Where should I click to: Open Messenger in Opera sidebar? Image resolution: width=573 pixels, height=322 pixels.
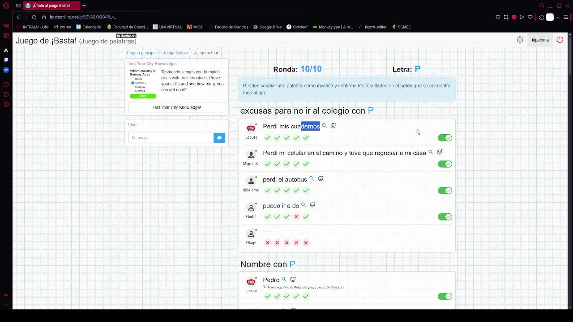(6, 70)
